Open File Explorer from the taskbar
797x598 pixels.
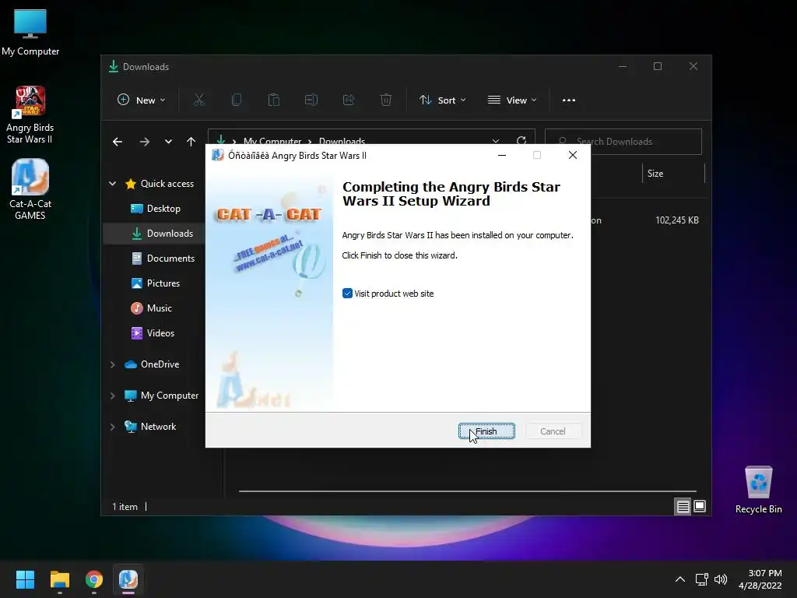coord(59,579)
